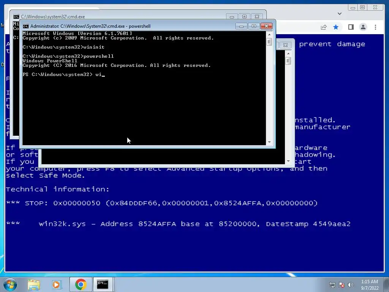Image resolution: width=389 pixels, height=292 pixels.
Task: Click scroll-down arrow of rear console window
Action: tap(288, 161)
